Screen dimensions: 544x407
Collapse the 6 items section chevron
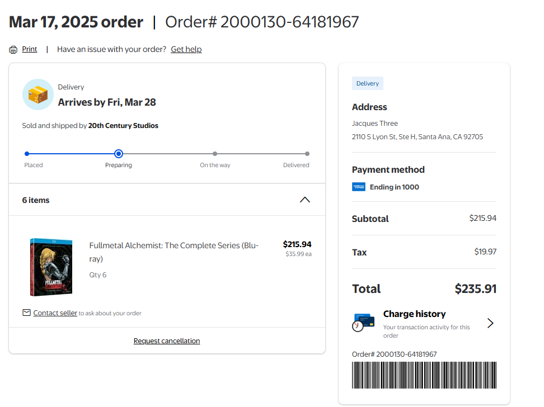pos(304,200)
